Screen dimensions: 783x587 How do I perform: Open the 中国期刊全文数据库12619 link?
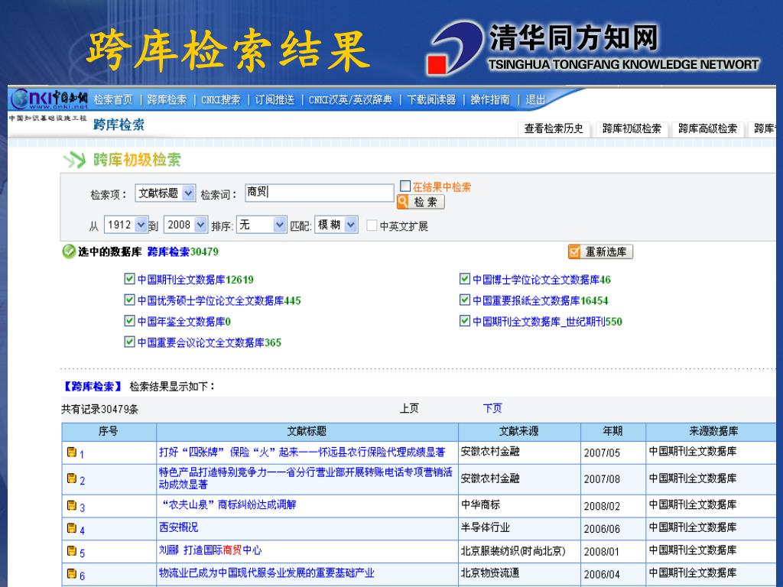196,280
